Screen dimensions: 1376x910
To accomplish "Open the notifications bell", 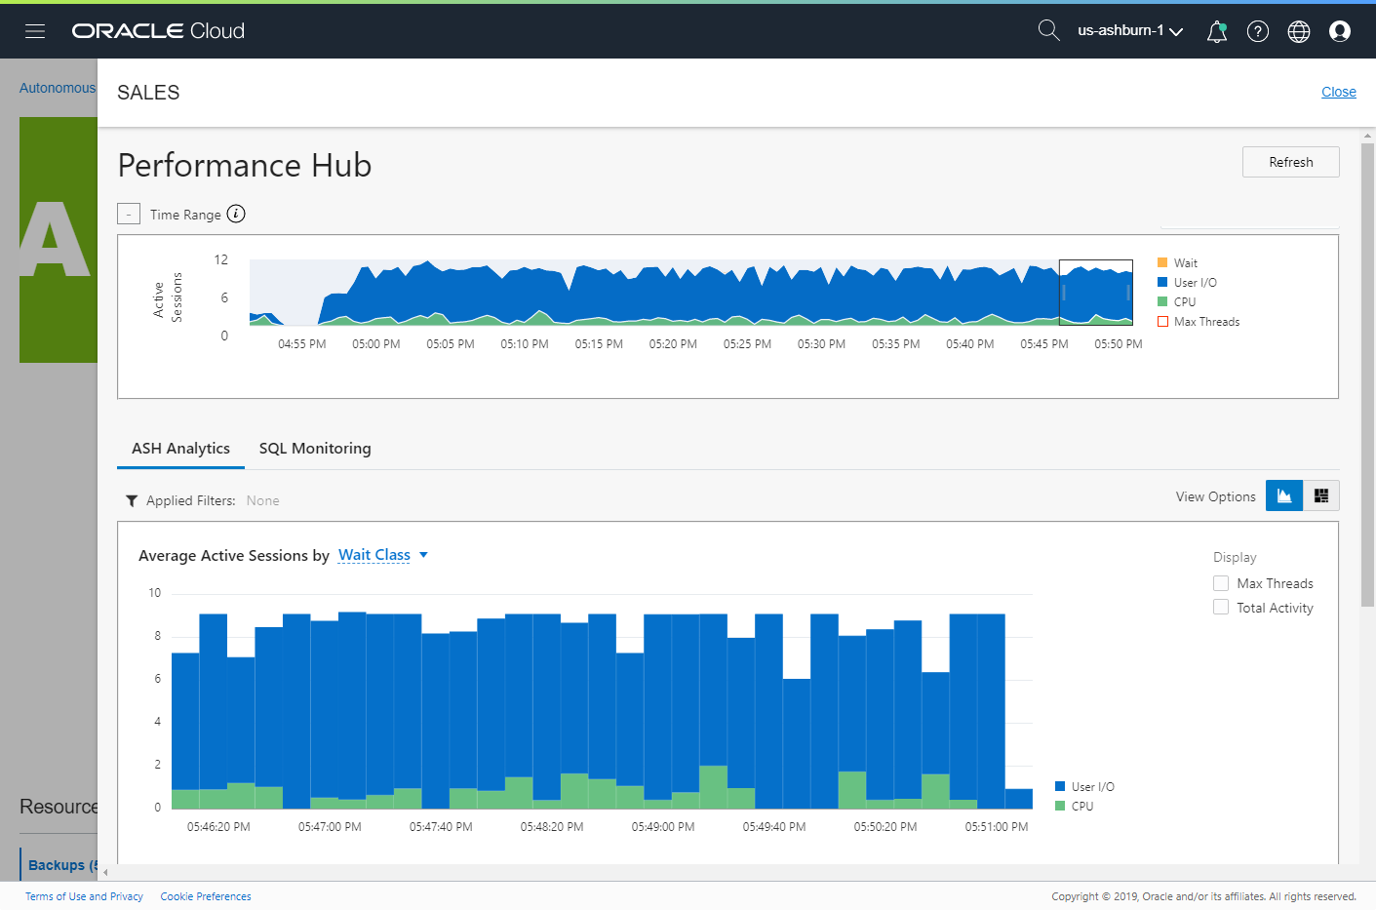I will [1216, 32].
